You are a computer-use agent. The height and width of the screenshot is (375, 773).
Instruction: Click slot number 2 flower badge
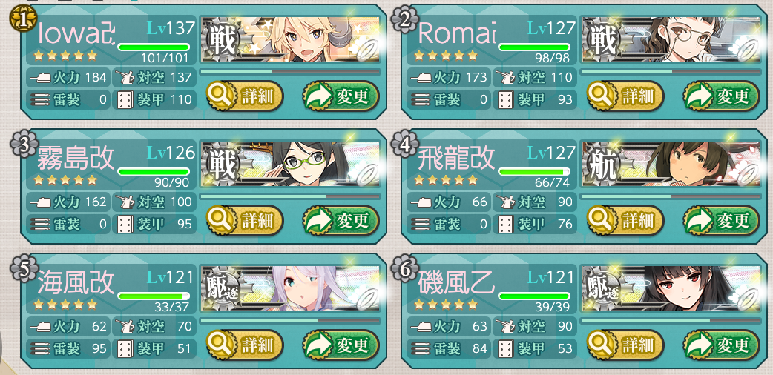[401, 20]
